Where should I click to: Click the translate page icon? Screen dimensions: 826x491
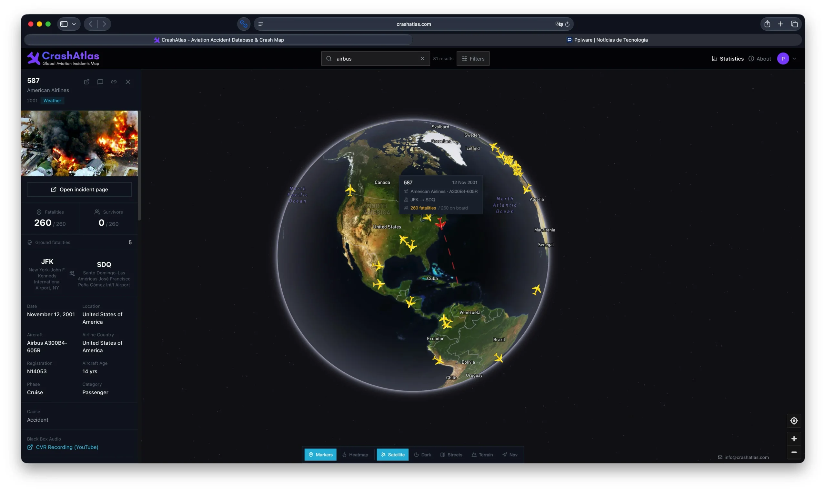coord(559,24)
